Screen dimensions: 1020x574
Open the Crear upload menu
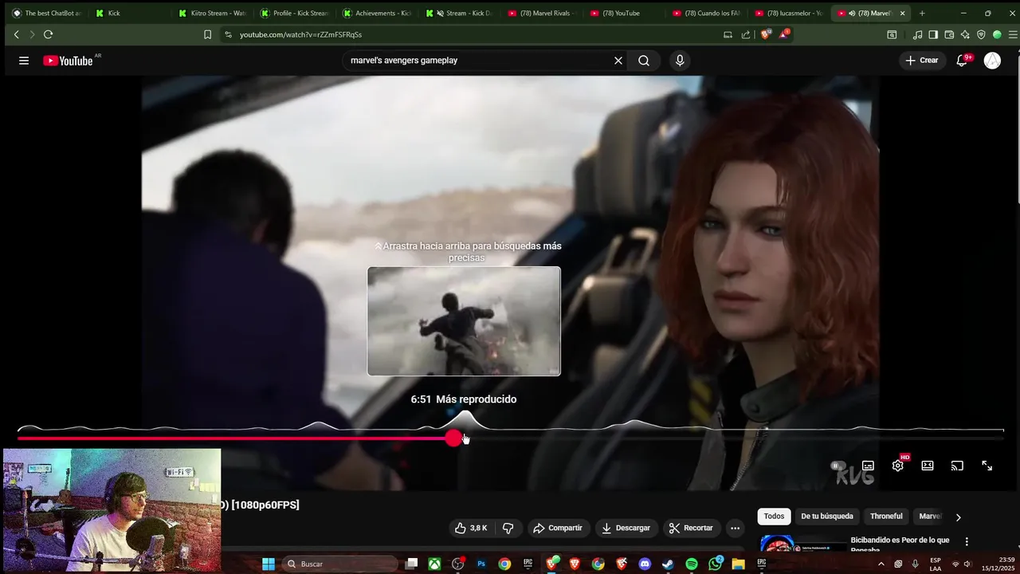922,61
